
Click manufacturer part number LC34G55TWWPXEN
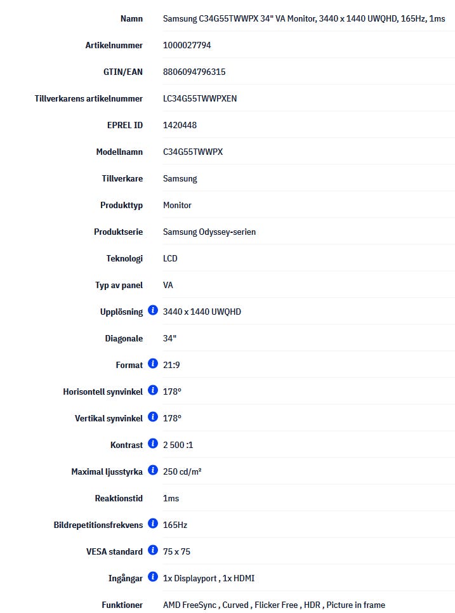[200, 98]
